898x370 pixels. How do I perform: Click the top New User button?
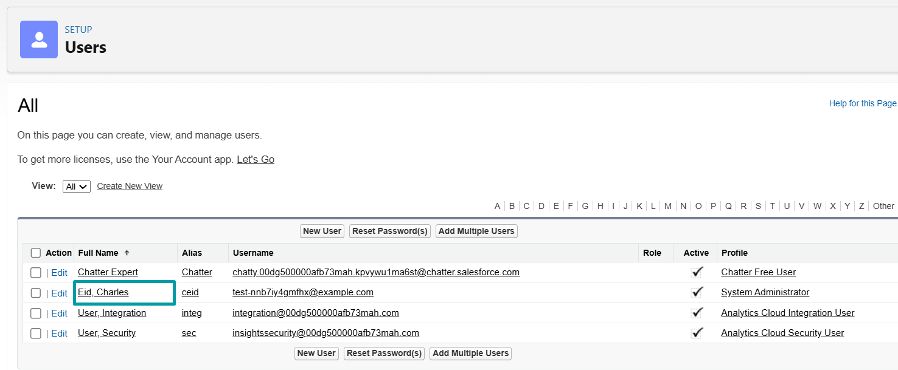click(x=322, y=231)
